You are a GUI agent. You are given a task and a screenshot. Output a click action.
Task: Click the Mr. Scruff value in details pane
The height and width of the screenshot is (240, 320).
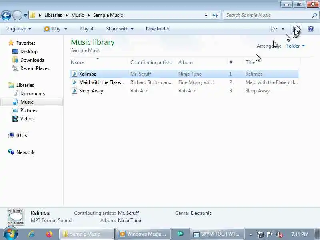(128, 213)
